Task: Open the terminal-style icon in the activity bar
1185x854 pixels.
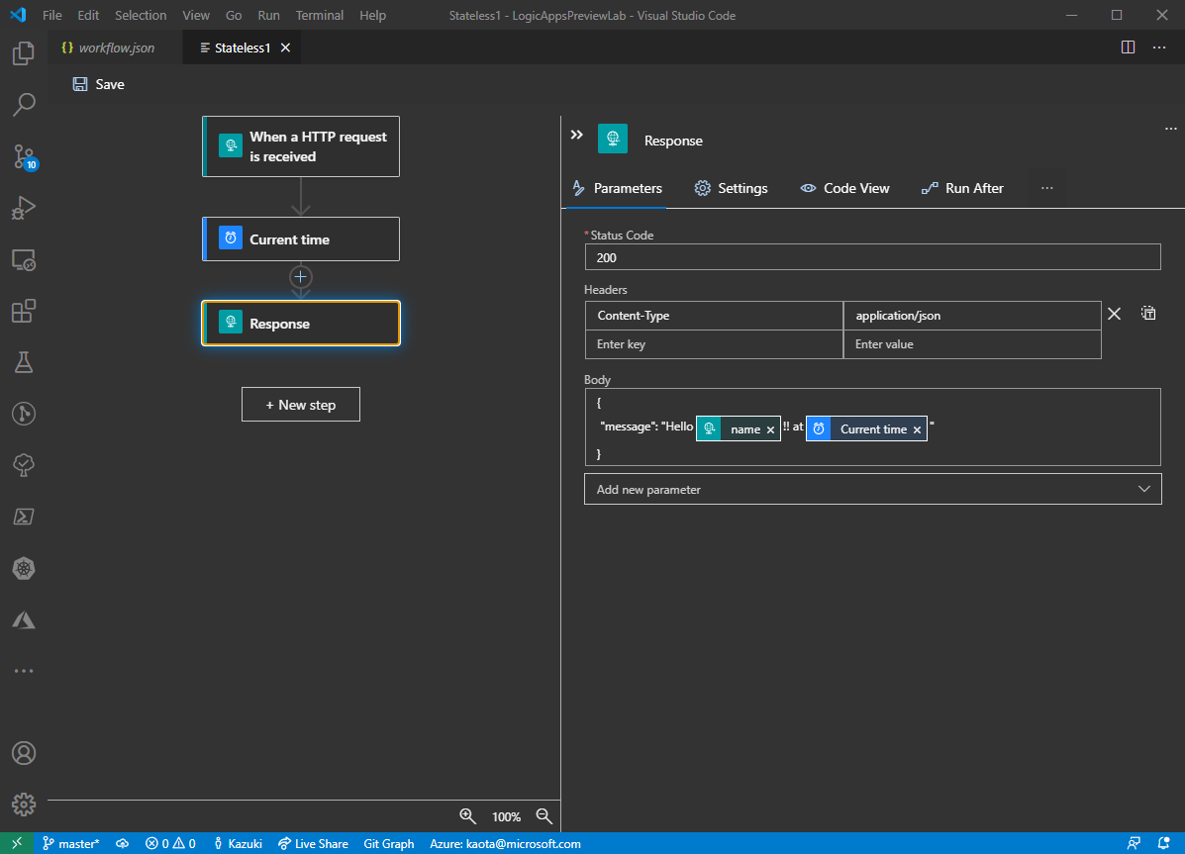Action: [24, 517]
